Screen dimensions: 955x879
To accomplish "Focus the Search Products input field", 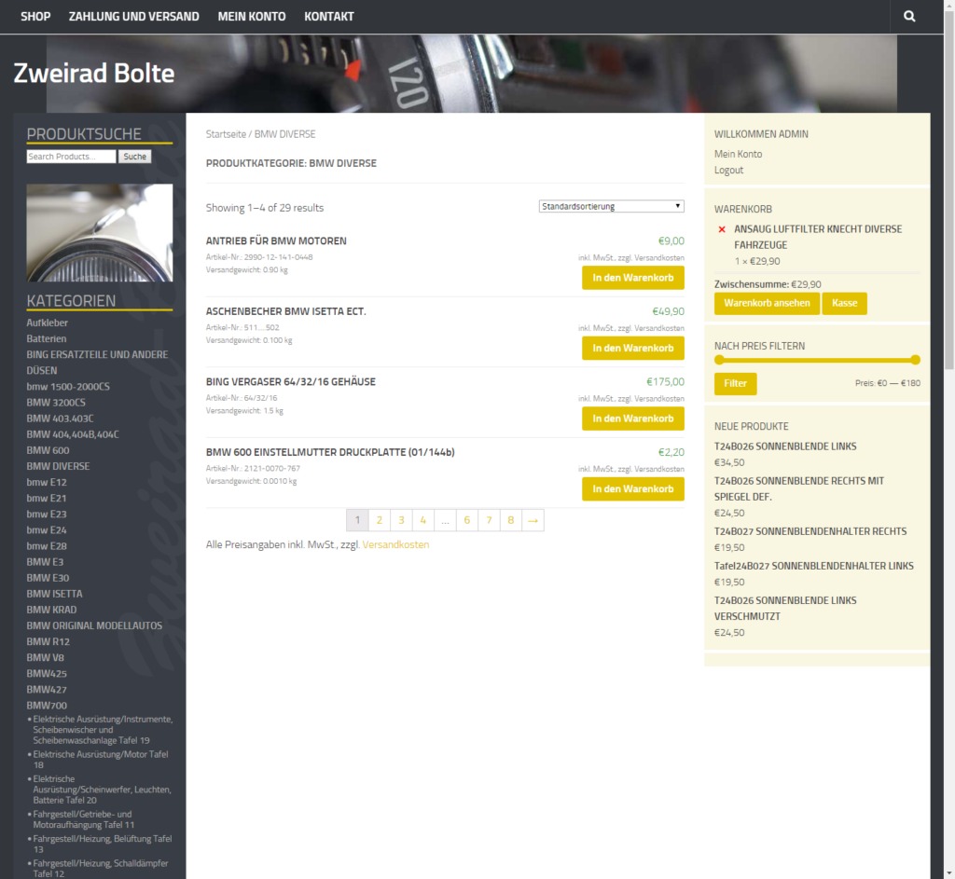I will click(x=71, y=157).
